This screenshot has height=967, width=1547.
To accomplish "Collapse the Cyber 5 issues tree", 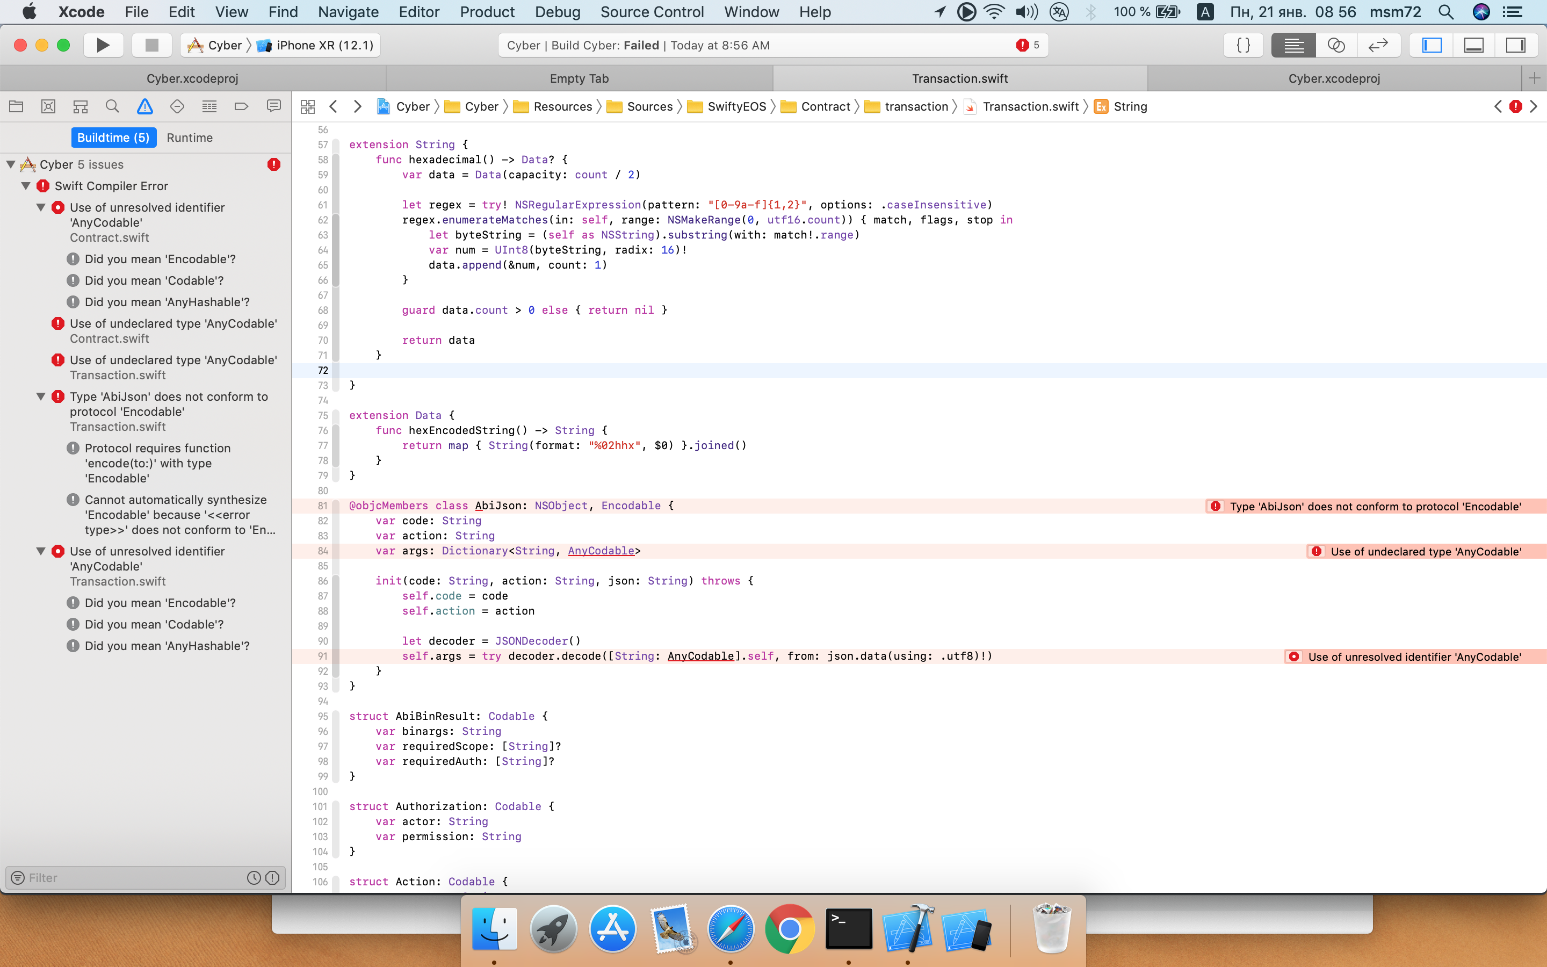I will (x=11, y=165).
